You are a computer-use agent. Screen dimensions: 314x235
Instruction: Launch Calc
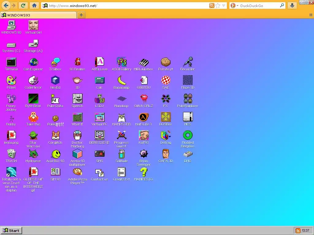(x=99, y=82)
